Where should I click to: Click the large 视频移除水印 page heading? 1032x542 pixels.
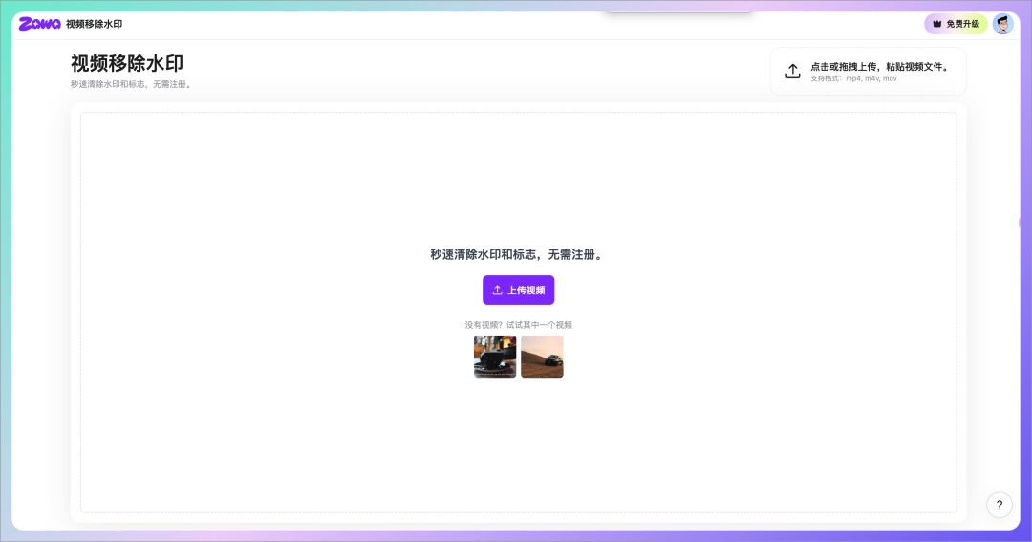(127, 63)
